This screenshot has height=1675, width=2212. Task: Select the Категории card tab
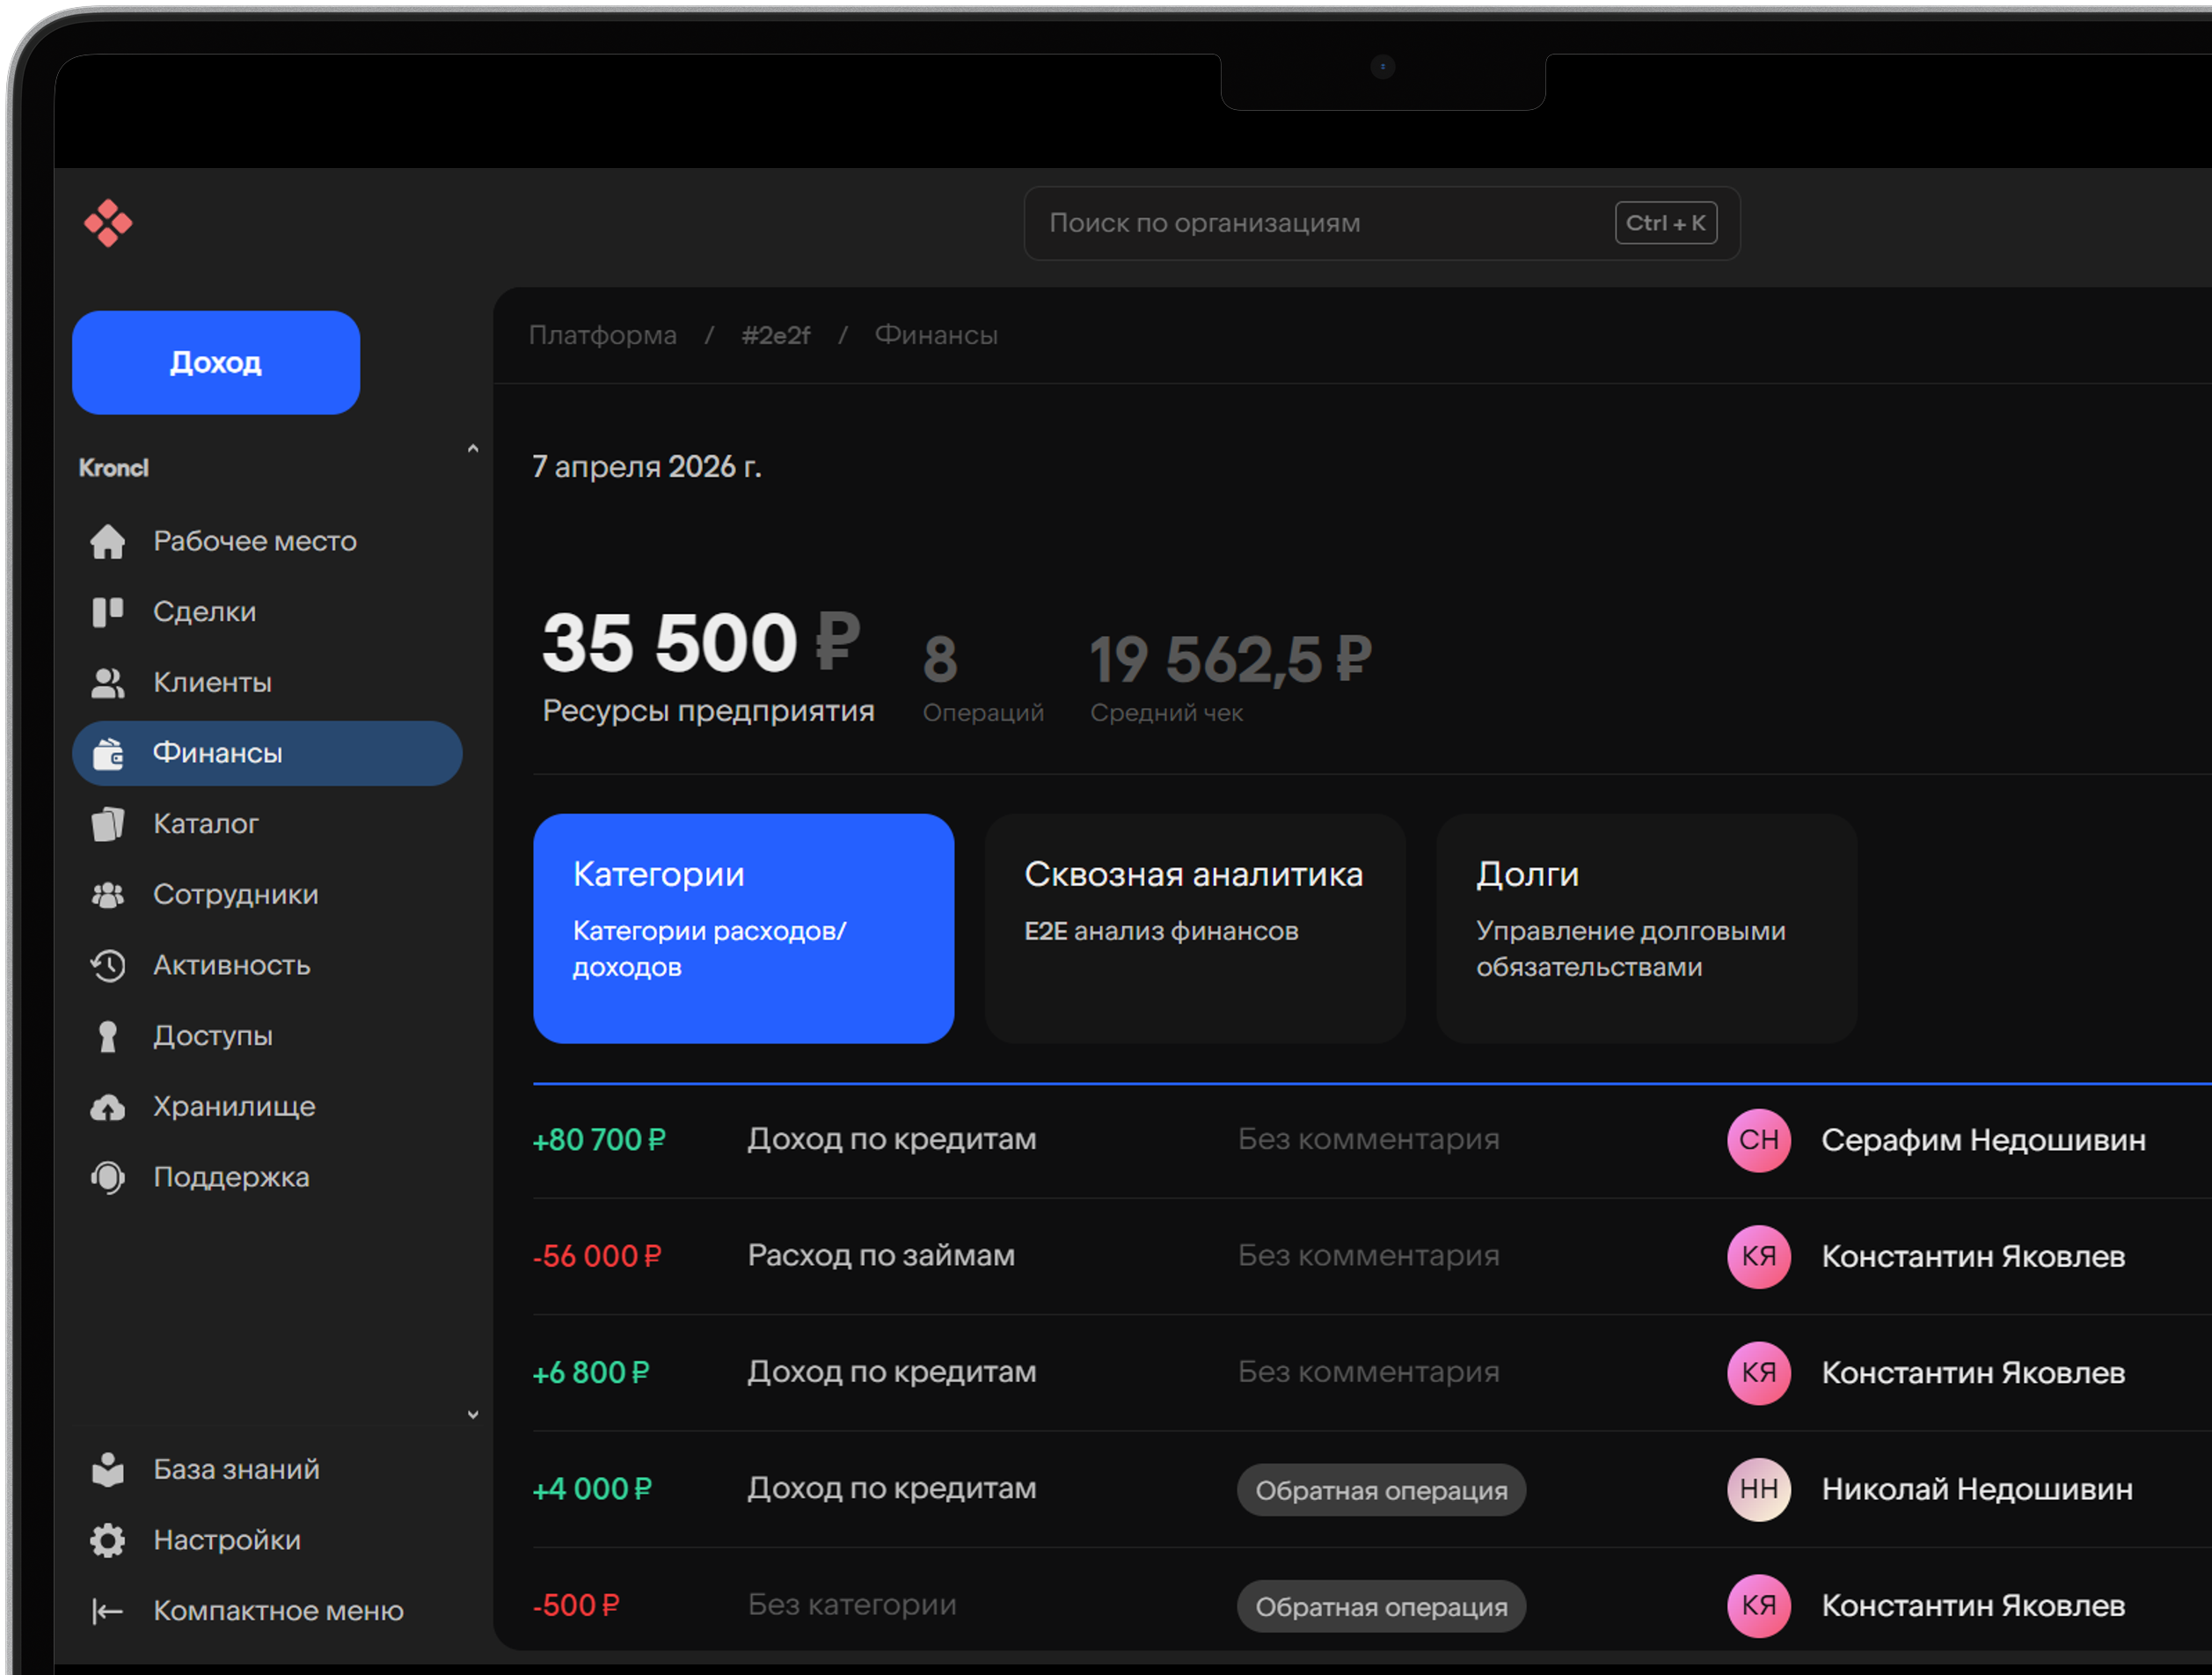coord(743,928)
